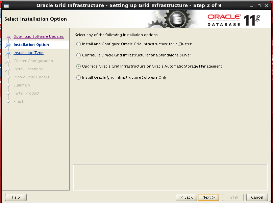Click the Install Product step label

[x=26, y=93]
